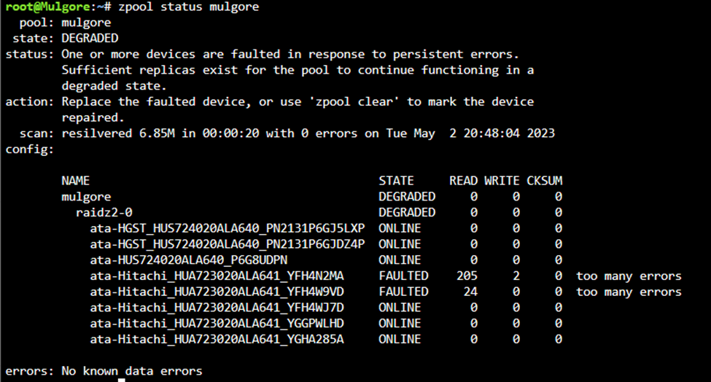711x382 pixels.
Task: Click ONLINE state of P6G8UDPN disk
Action: [400, 260]
